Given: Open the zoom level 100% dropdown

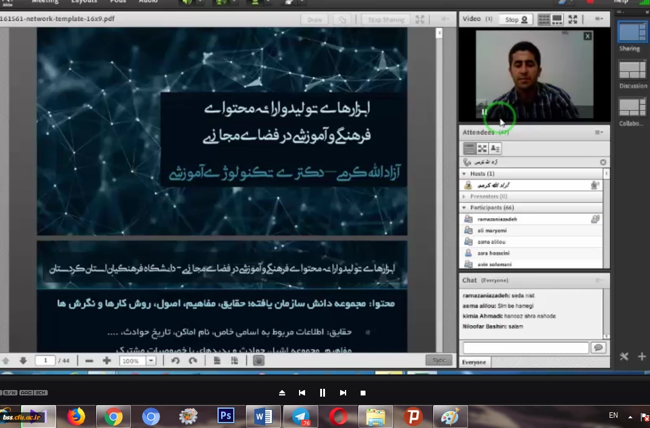Looking at the screenshot, I should [151, 360].
